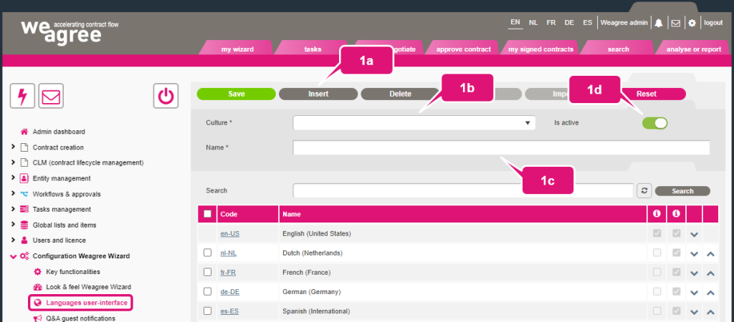Move German (Germany) row up

pyautogui.click(x=710, y=293)
